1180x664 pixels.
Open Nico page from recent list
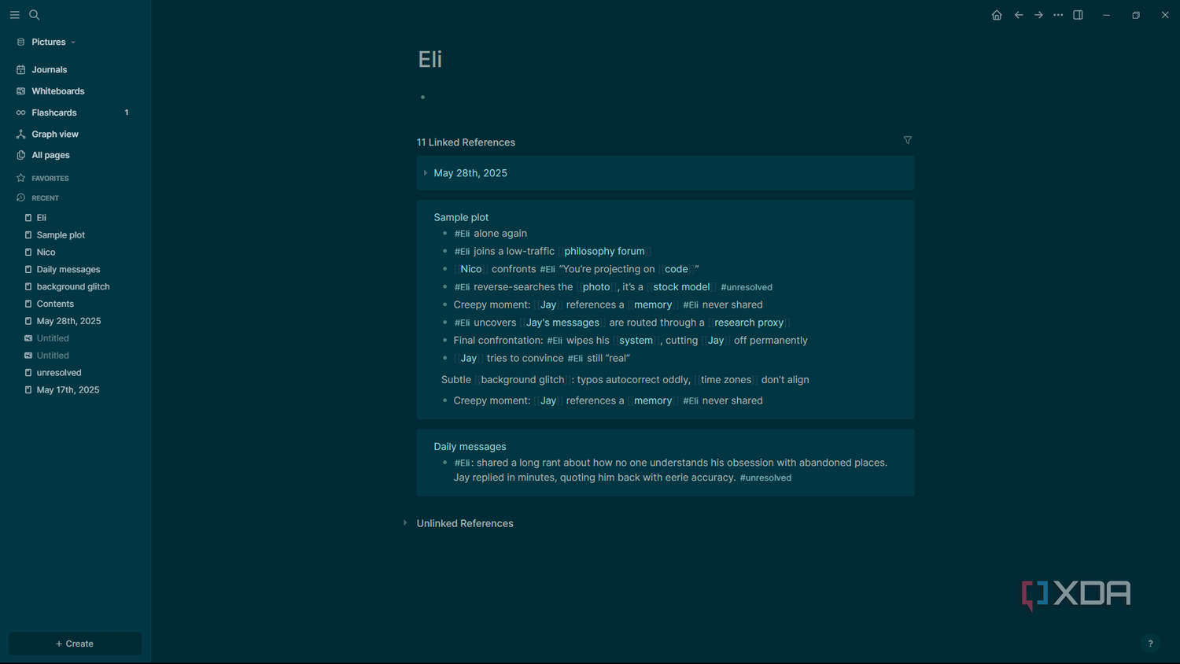(46, 253)
